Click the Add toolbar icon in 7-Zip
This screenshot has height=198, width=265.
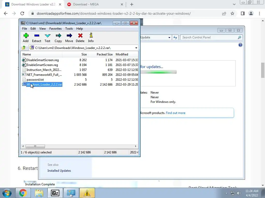(x=26, y=36)
